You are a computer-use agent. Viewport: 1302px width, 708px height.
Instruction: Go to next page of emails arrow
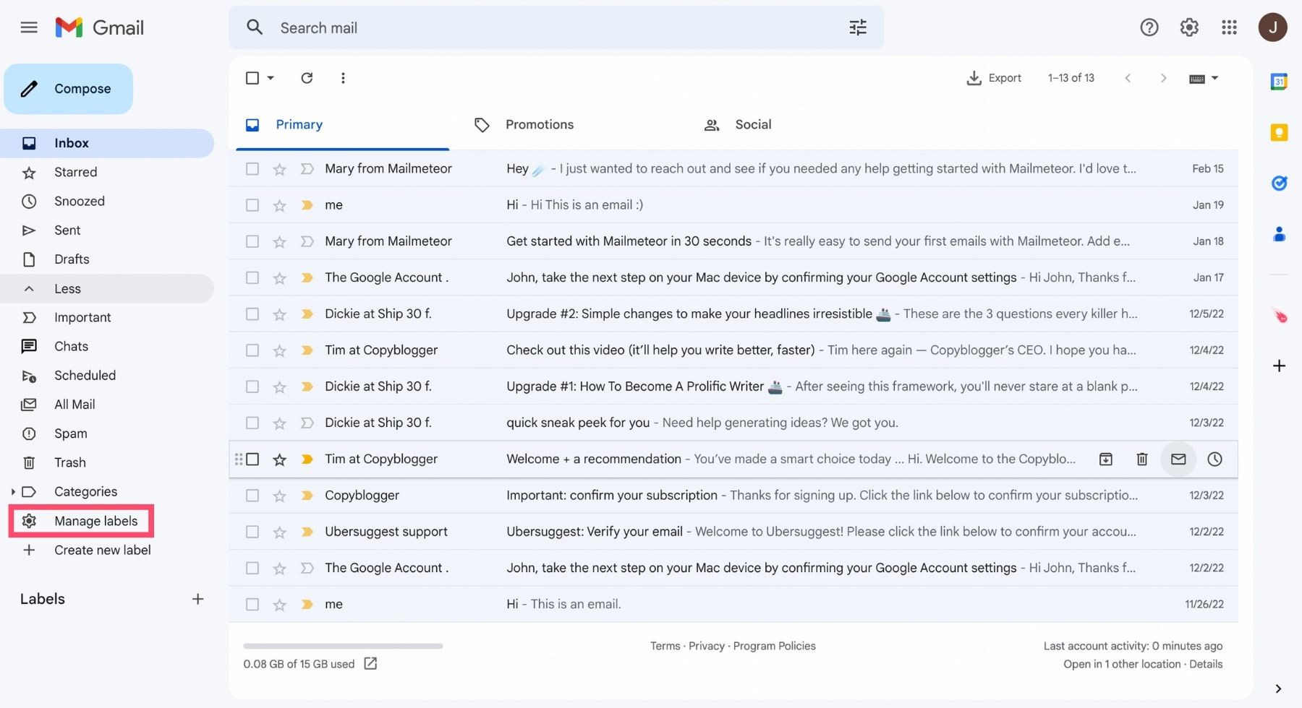point(1163,78)
